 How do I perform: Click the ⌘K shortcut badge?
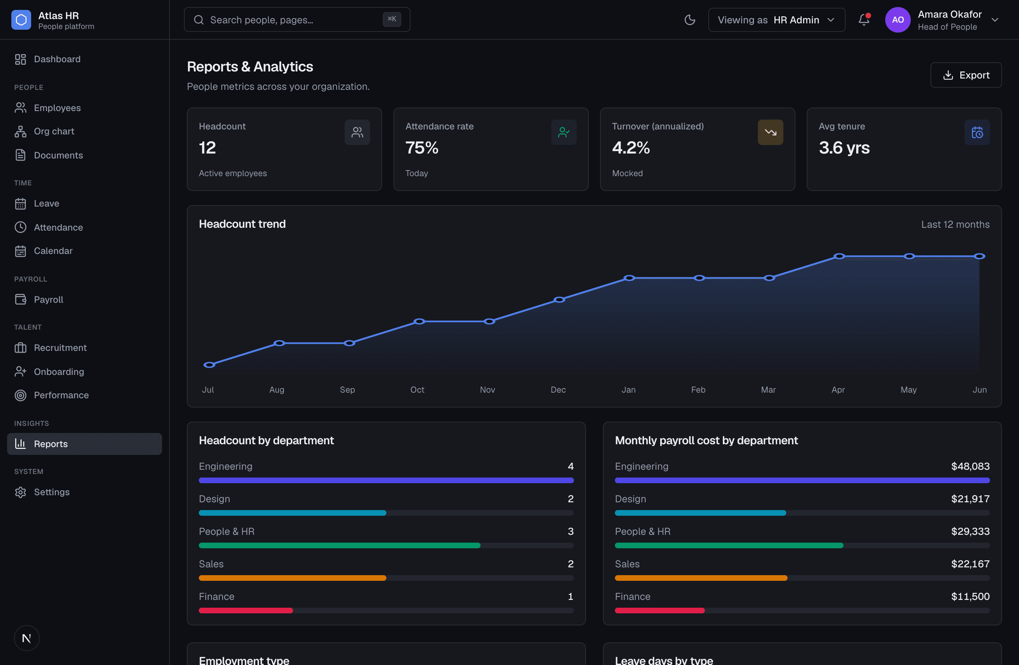(392, 19)
